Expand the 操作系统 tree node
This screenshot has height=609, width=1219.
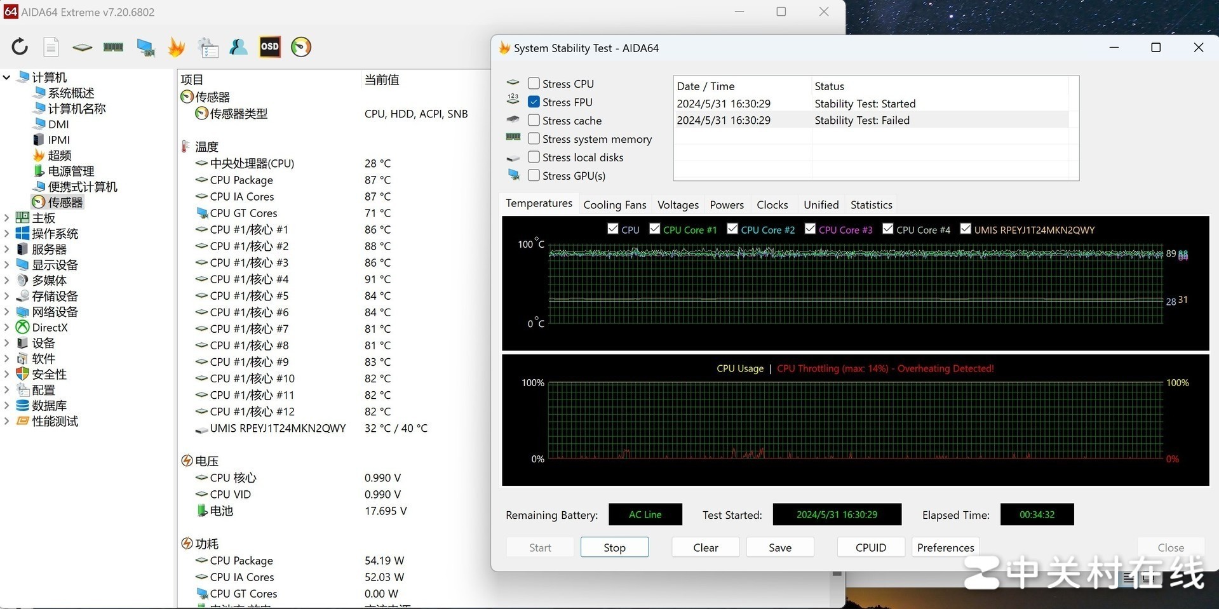point(7,234)
